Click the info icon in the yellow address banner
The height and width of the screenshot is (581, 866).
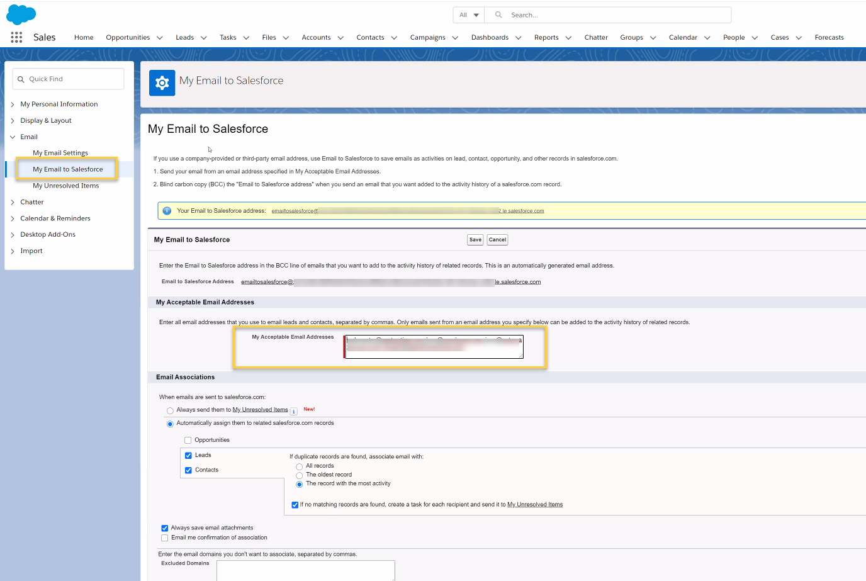tap(167, 211)
